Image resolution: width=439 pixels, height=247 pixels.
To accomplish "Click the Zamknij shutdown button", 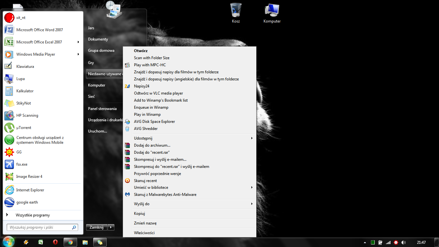I will click(x=96, y=227).
